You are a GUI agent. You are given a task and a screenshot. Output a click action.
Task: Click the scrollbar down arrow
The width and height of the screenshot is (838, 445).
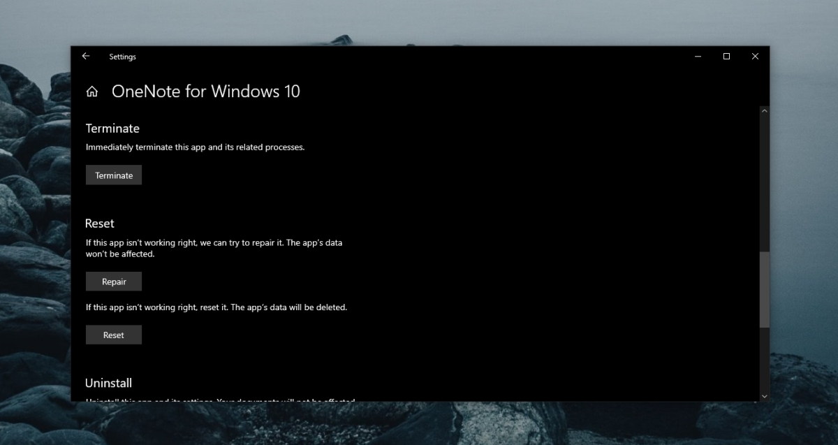764,396
